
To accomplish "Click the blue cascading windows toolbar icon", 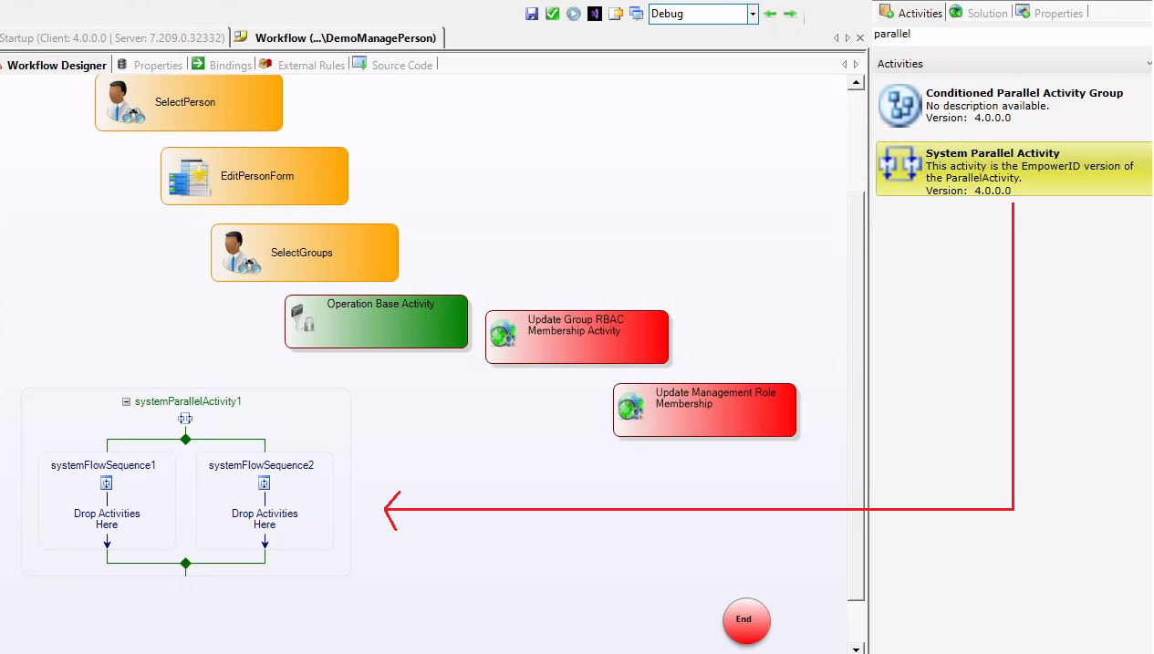I will (636, 14).
